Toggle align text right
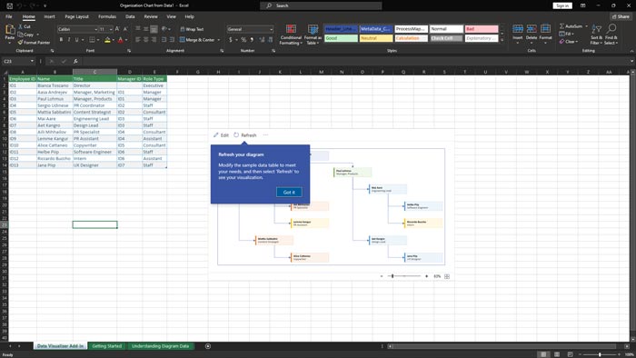This screenshot has height=358, width=636. point(154,40)
